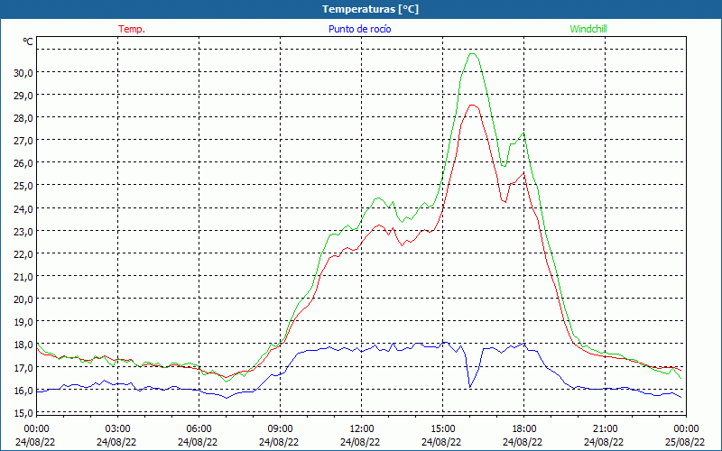
Task: Click the 30,0 y-axis value
Action: (x=23, y=72)
